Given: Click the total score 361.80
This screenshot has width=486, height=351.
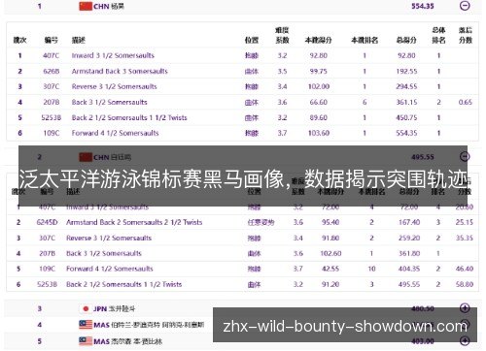Looking at the screenshot, I should click(x=409, y=253).
